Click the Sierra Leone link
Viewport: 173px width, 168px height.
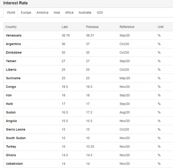pos(16,129)
